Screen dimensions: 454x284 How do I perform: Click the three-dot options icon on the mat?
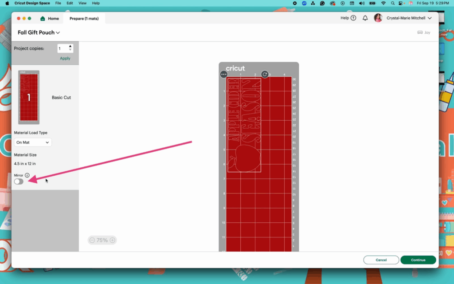pos(223,75)
